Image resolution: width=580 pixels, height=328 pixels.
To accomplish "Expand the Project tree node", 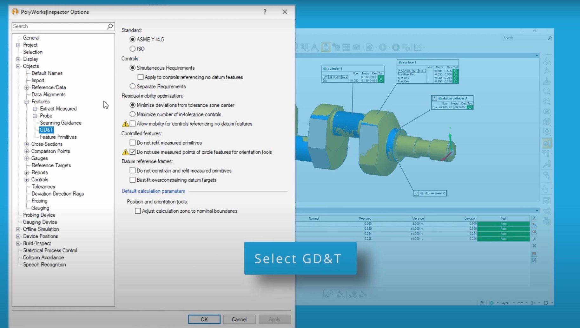I will pyautogui.click(x=18, y=45).
